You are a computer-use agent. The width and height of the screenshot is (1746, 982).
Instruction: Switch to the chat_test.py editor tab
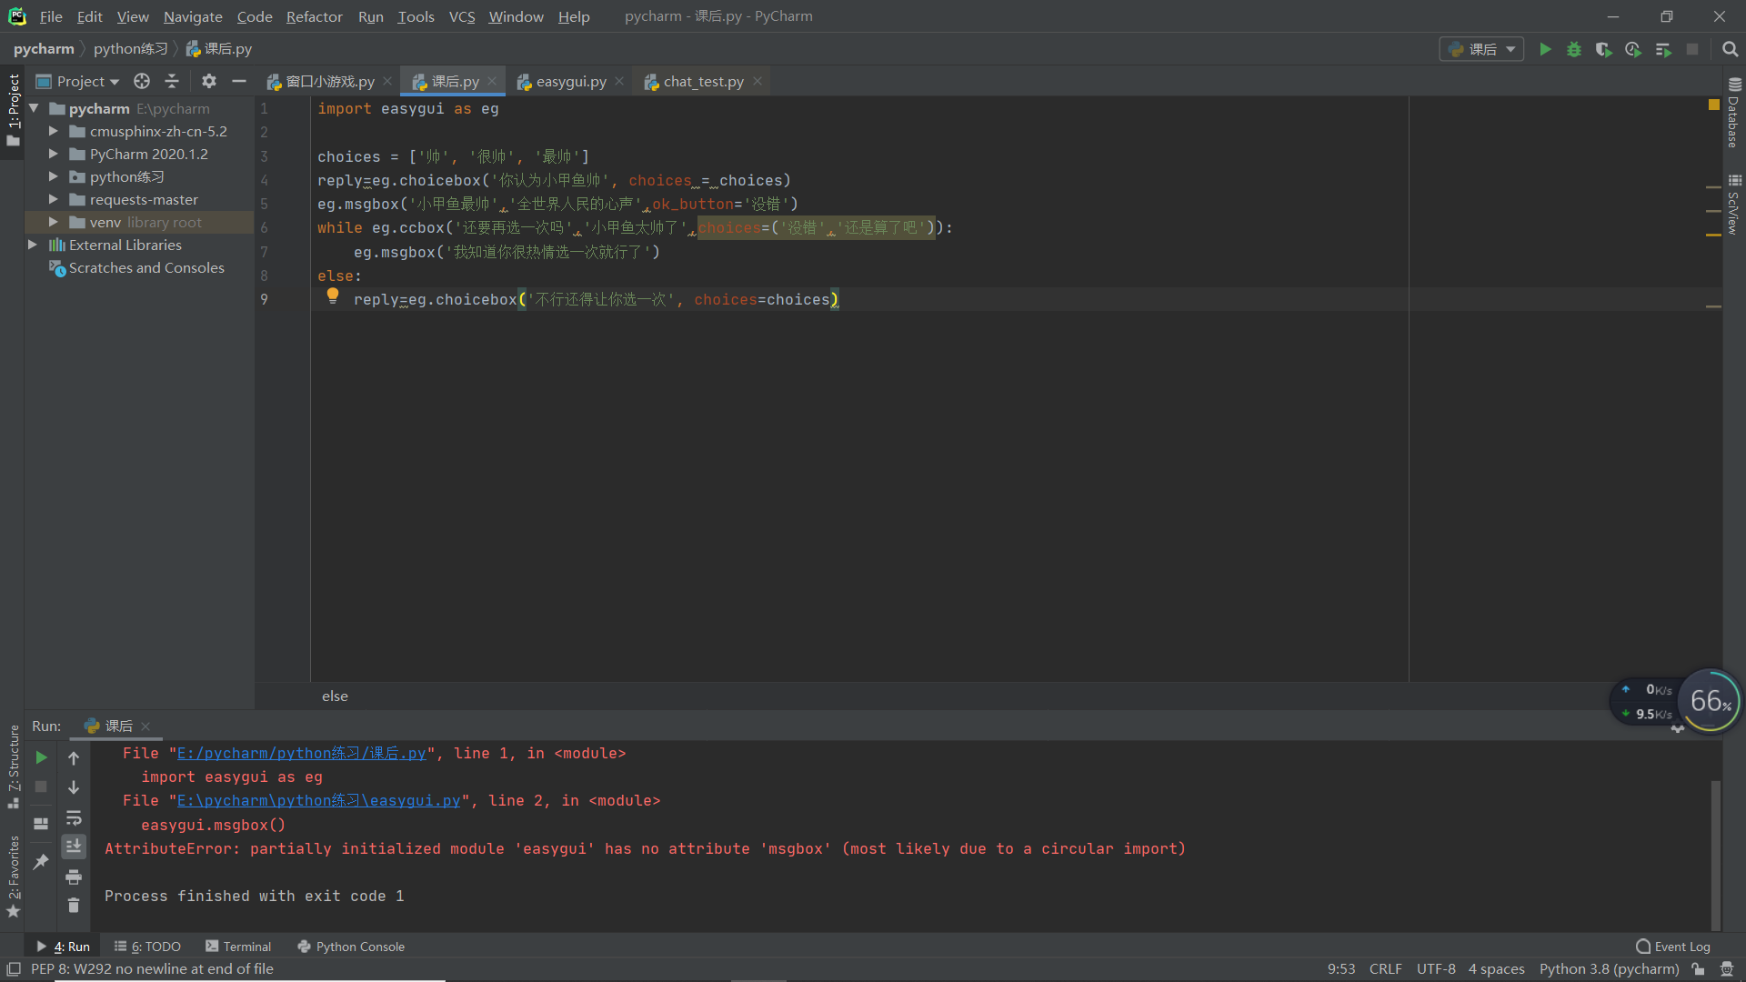[x=702, y=81]
